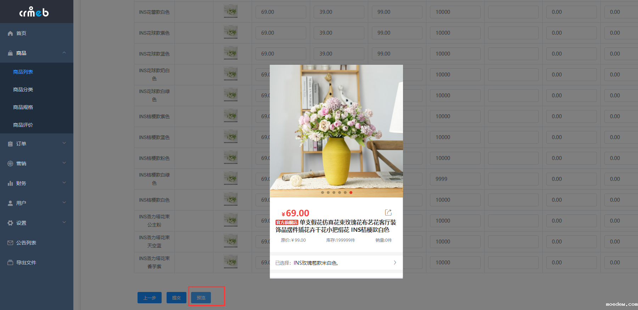The image size is (638, 310).
Task: Open 商品分类 in the sidebar
Action: click(23, 90)
